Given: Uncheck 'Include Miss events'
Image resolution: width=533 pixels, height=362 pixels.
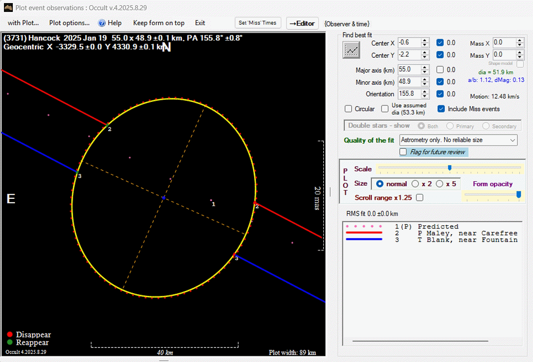Looking at the screenshot, I should (441, 109).
